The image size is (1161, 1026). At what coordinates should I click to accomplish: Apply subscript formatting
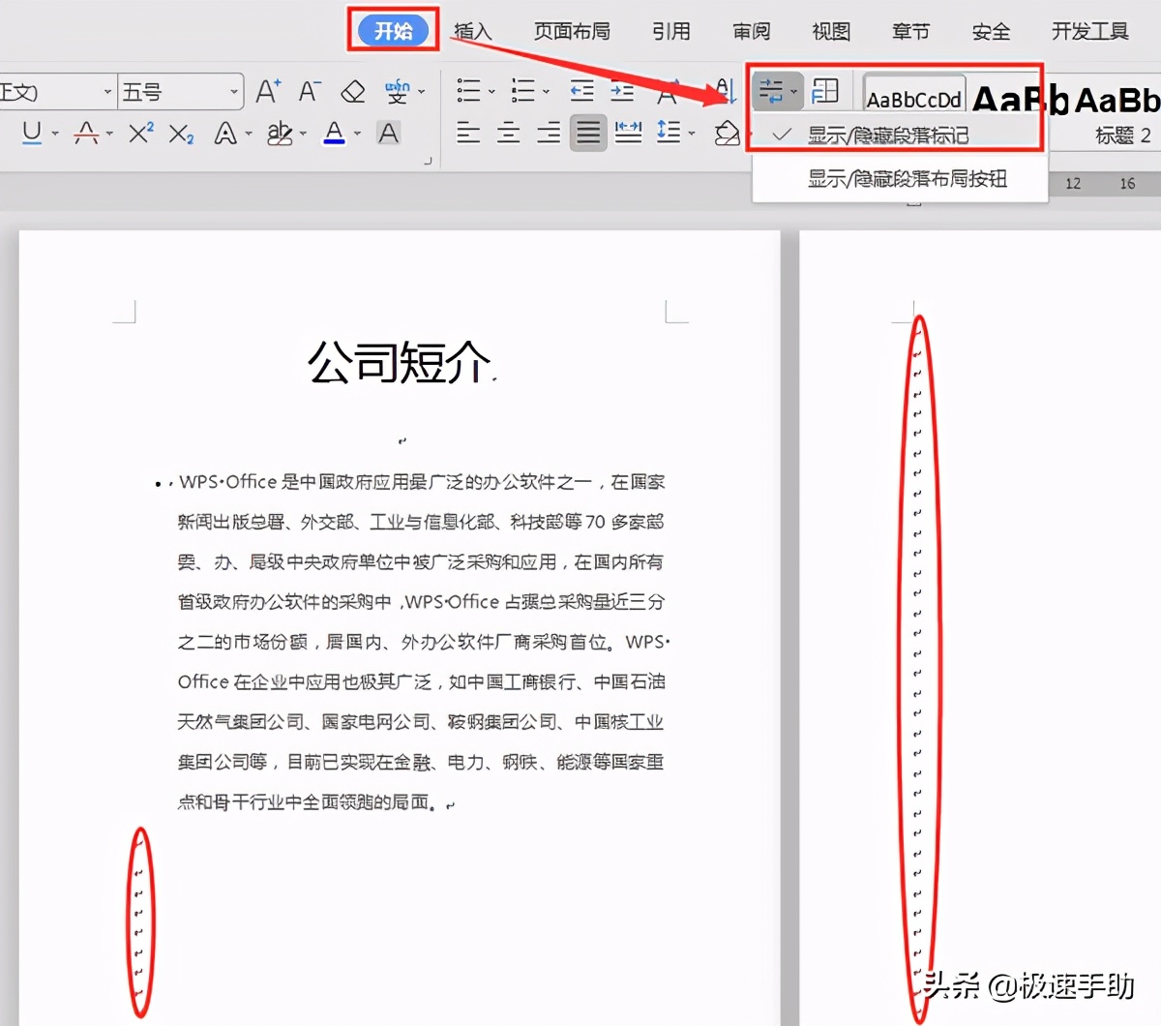tap(181, 134)
